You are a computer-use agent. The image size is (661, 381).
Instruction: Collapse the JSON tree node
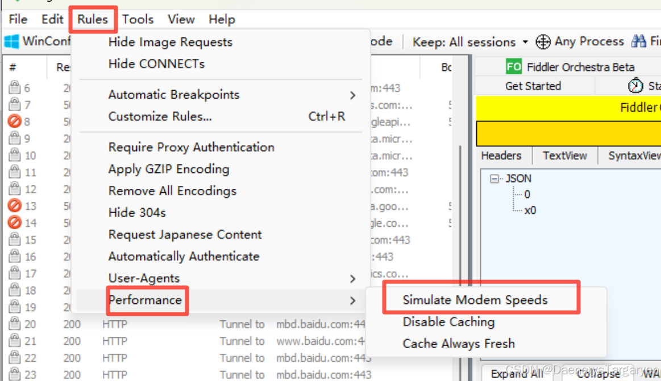[494, 179]
